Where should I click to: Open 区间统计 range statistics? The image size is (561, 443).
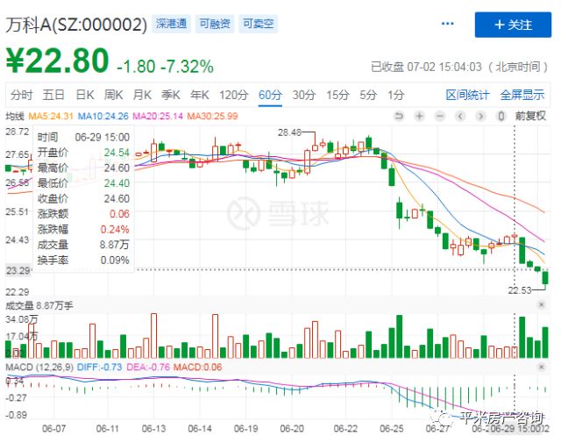click(467, 96)
